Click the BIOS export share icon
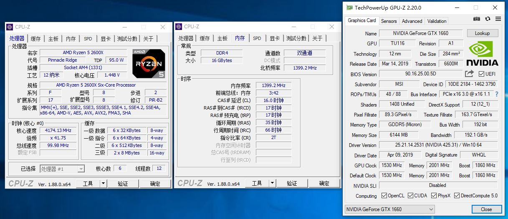Viewport: 508px width, 219px height. tap(469, 74)
